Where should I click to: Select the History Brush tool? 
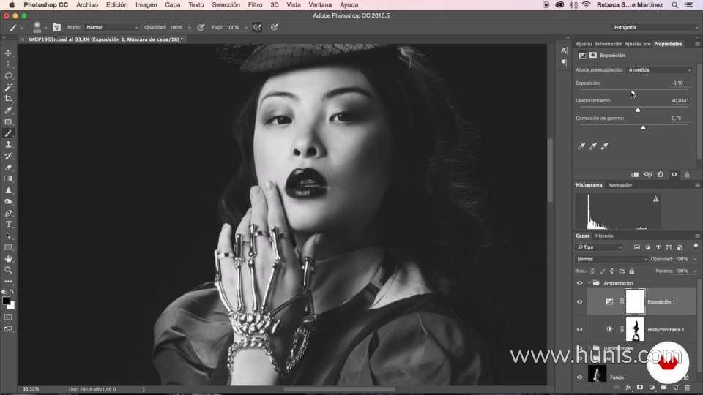(x=8, y=156)
